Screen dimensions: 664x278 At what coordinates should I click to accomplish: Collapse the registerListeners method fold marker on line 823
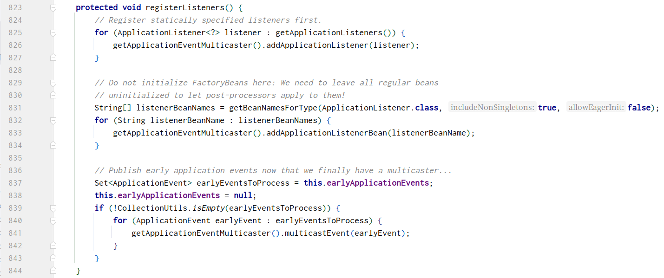53,8
